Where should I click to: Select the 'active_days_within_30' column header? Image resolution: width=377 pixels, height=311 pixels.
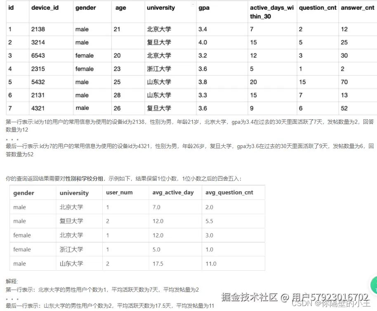coord(272,12)
